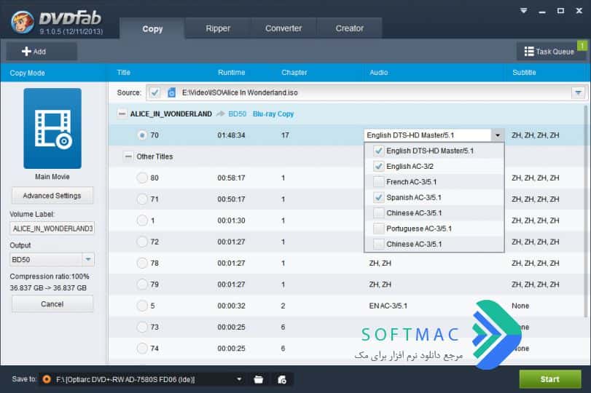Image resolution: width=591 pixels, height=393 pixels.
Task: Switch to the Creator tab
Action: pos(349,28)
